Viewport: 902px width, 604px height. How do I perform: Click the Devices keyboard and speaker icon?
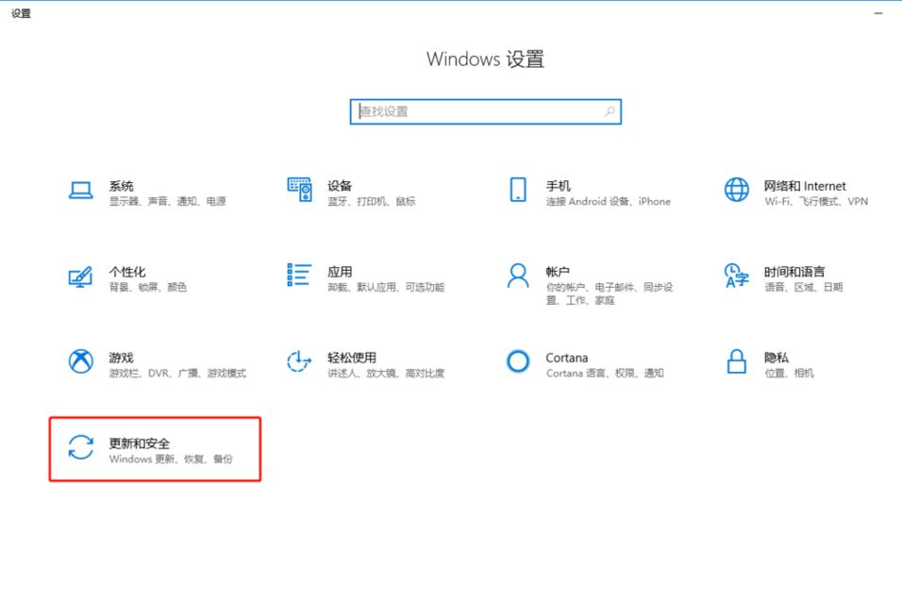(x=300, y=190)
